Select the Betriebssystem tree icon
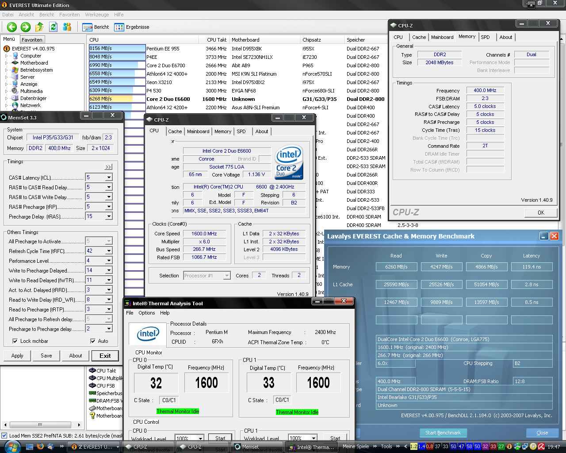 (15, 70)
